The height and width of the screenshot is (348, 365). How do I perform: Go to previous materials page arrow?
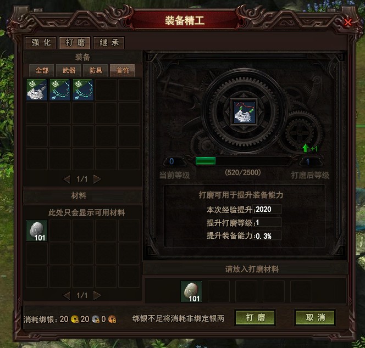(67, 295)
